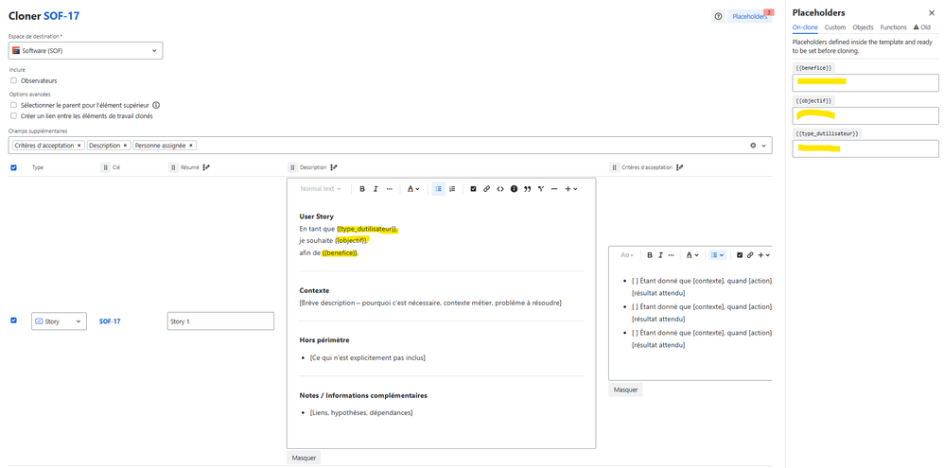Open Normal text style dropdown in Description
The height and width of the screenshot is (468, 944).
tap(321, 189)
